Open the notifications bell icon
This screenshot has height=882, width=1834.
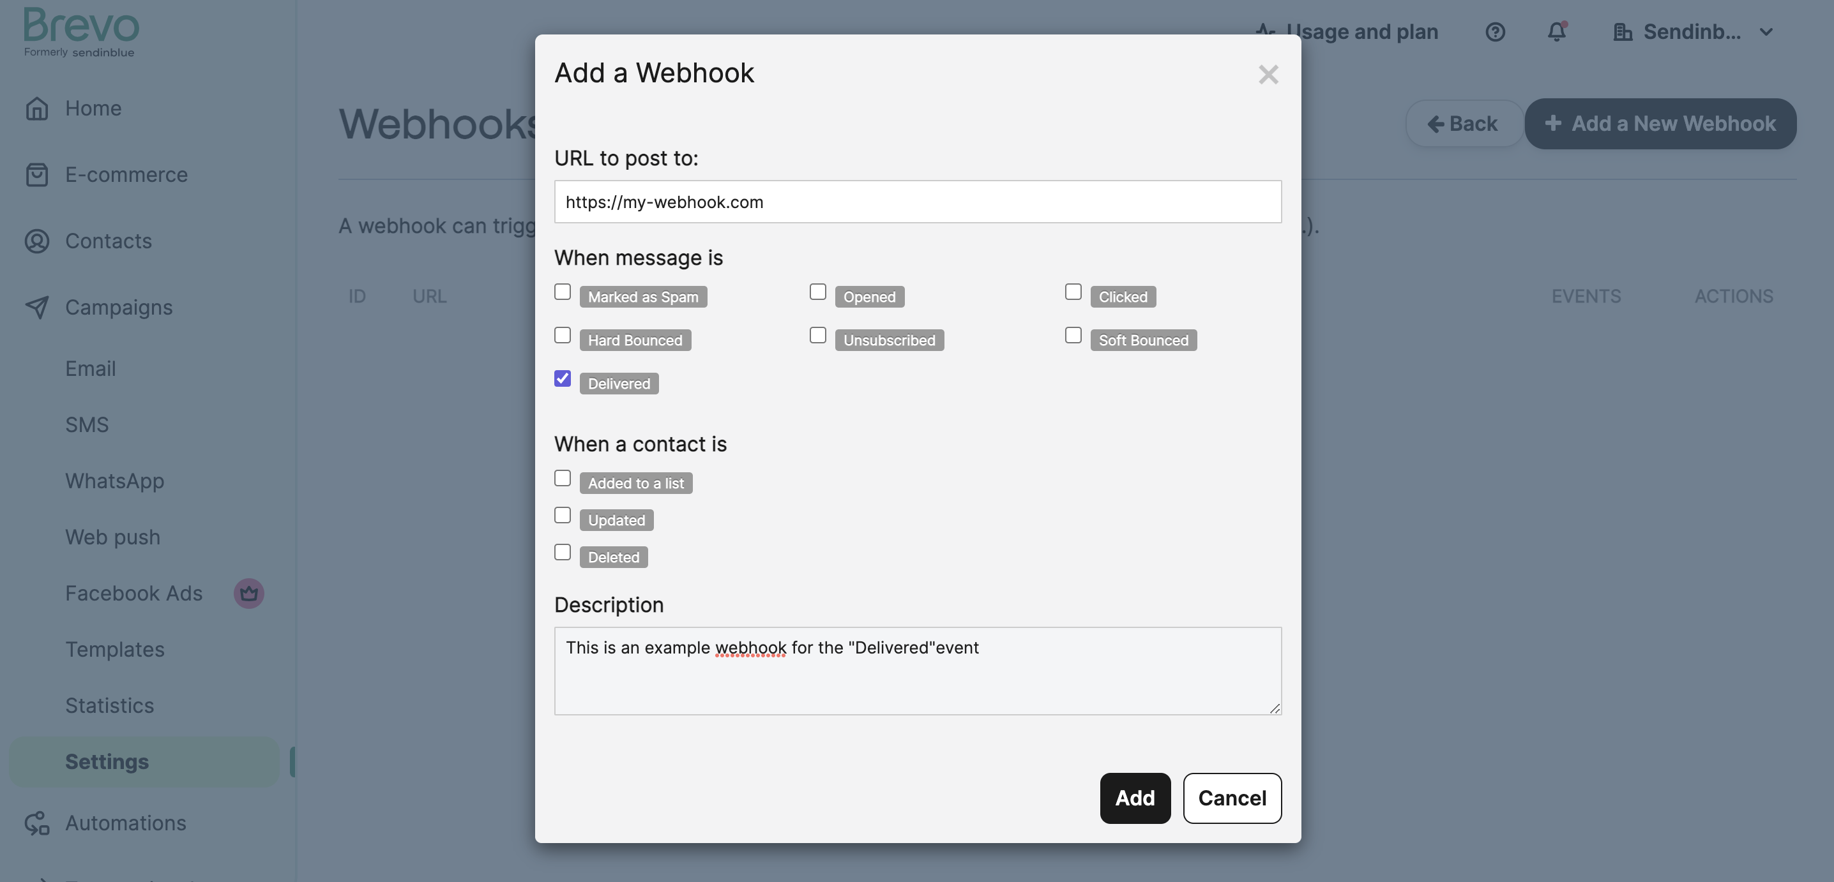(x=1556, y=32)
